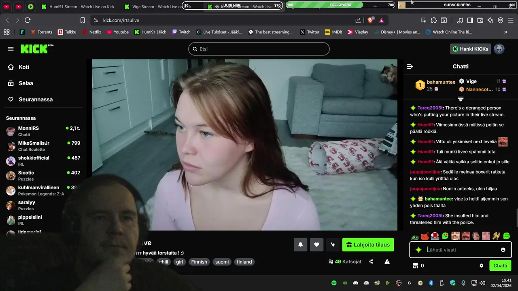Open first pinned YouTube tab
The height and width of the screenshot is (291, 518).
click(x=6, y=7)
